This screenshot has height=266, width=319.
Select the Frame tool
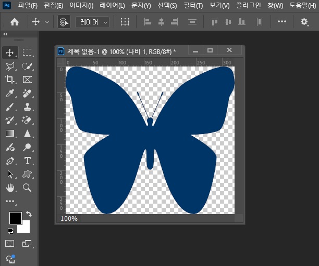pyautogui.click(x=27, y=79)
